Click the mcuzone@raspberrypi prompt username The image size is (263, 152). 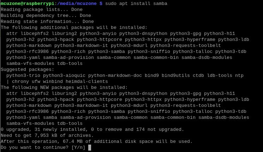(28, 4)
